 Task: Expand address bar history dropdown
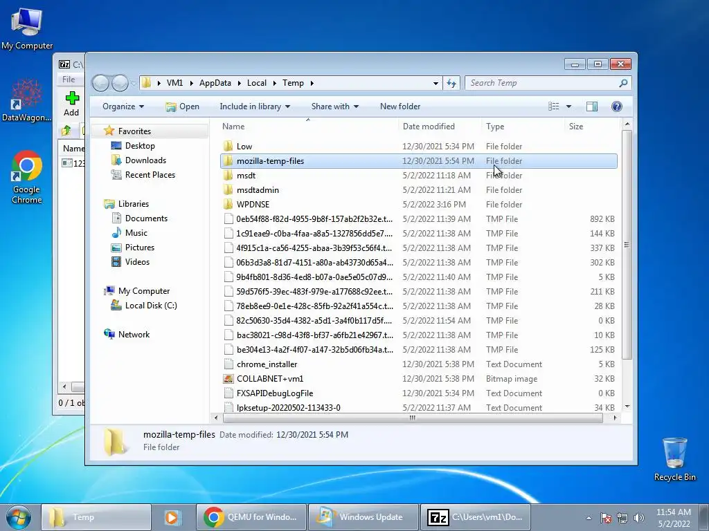point(436,83)
